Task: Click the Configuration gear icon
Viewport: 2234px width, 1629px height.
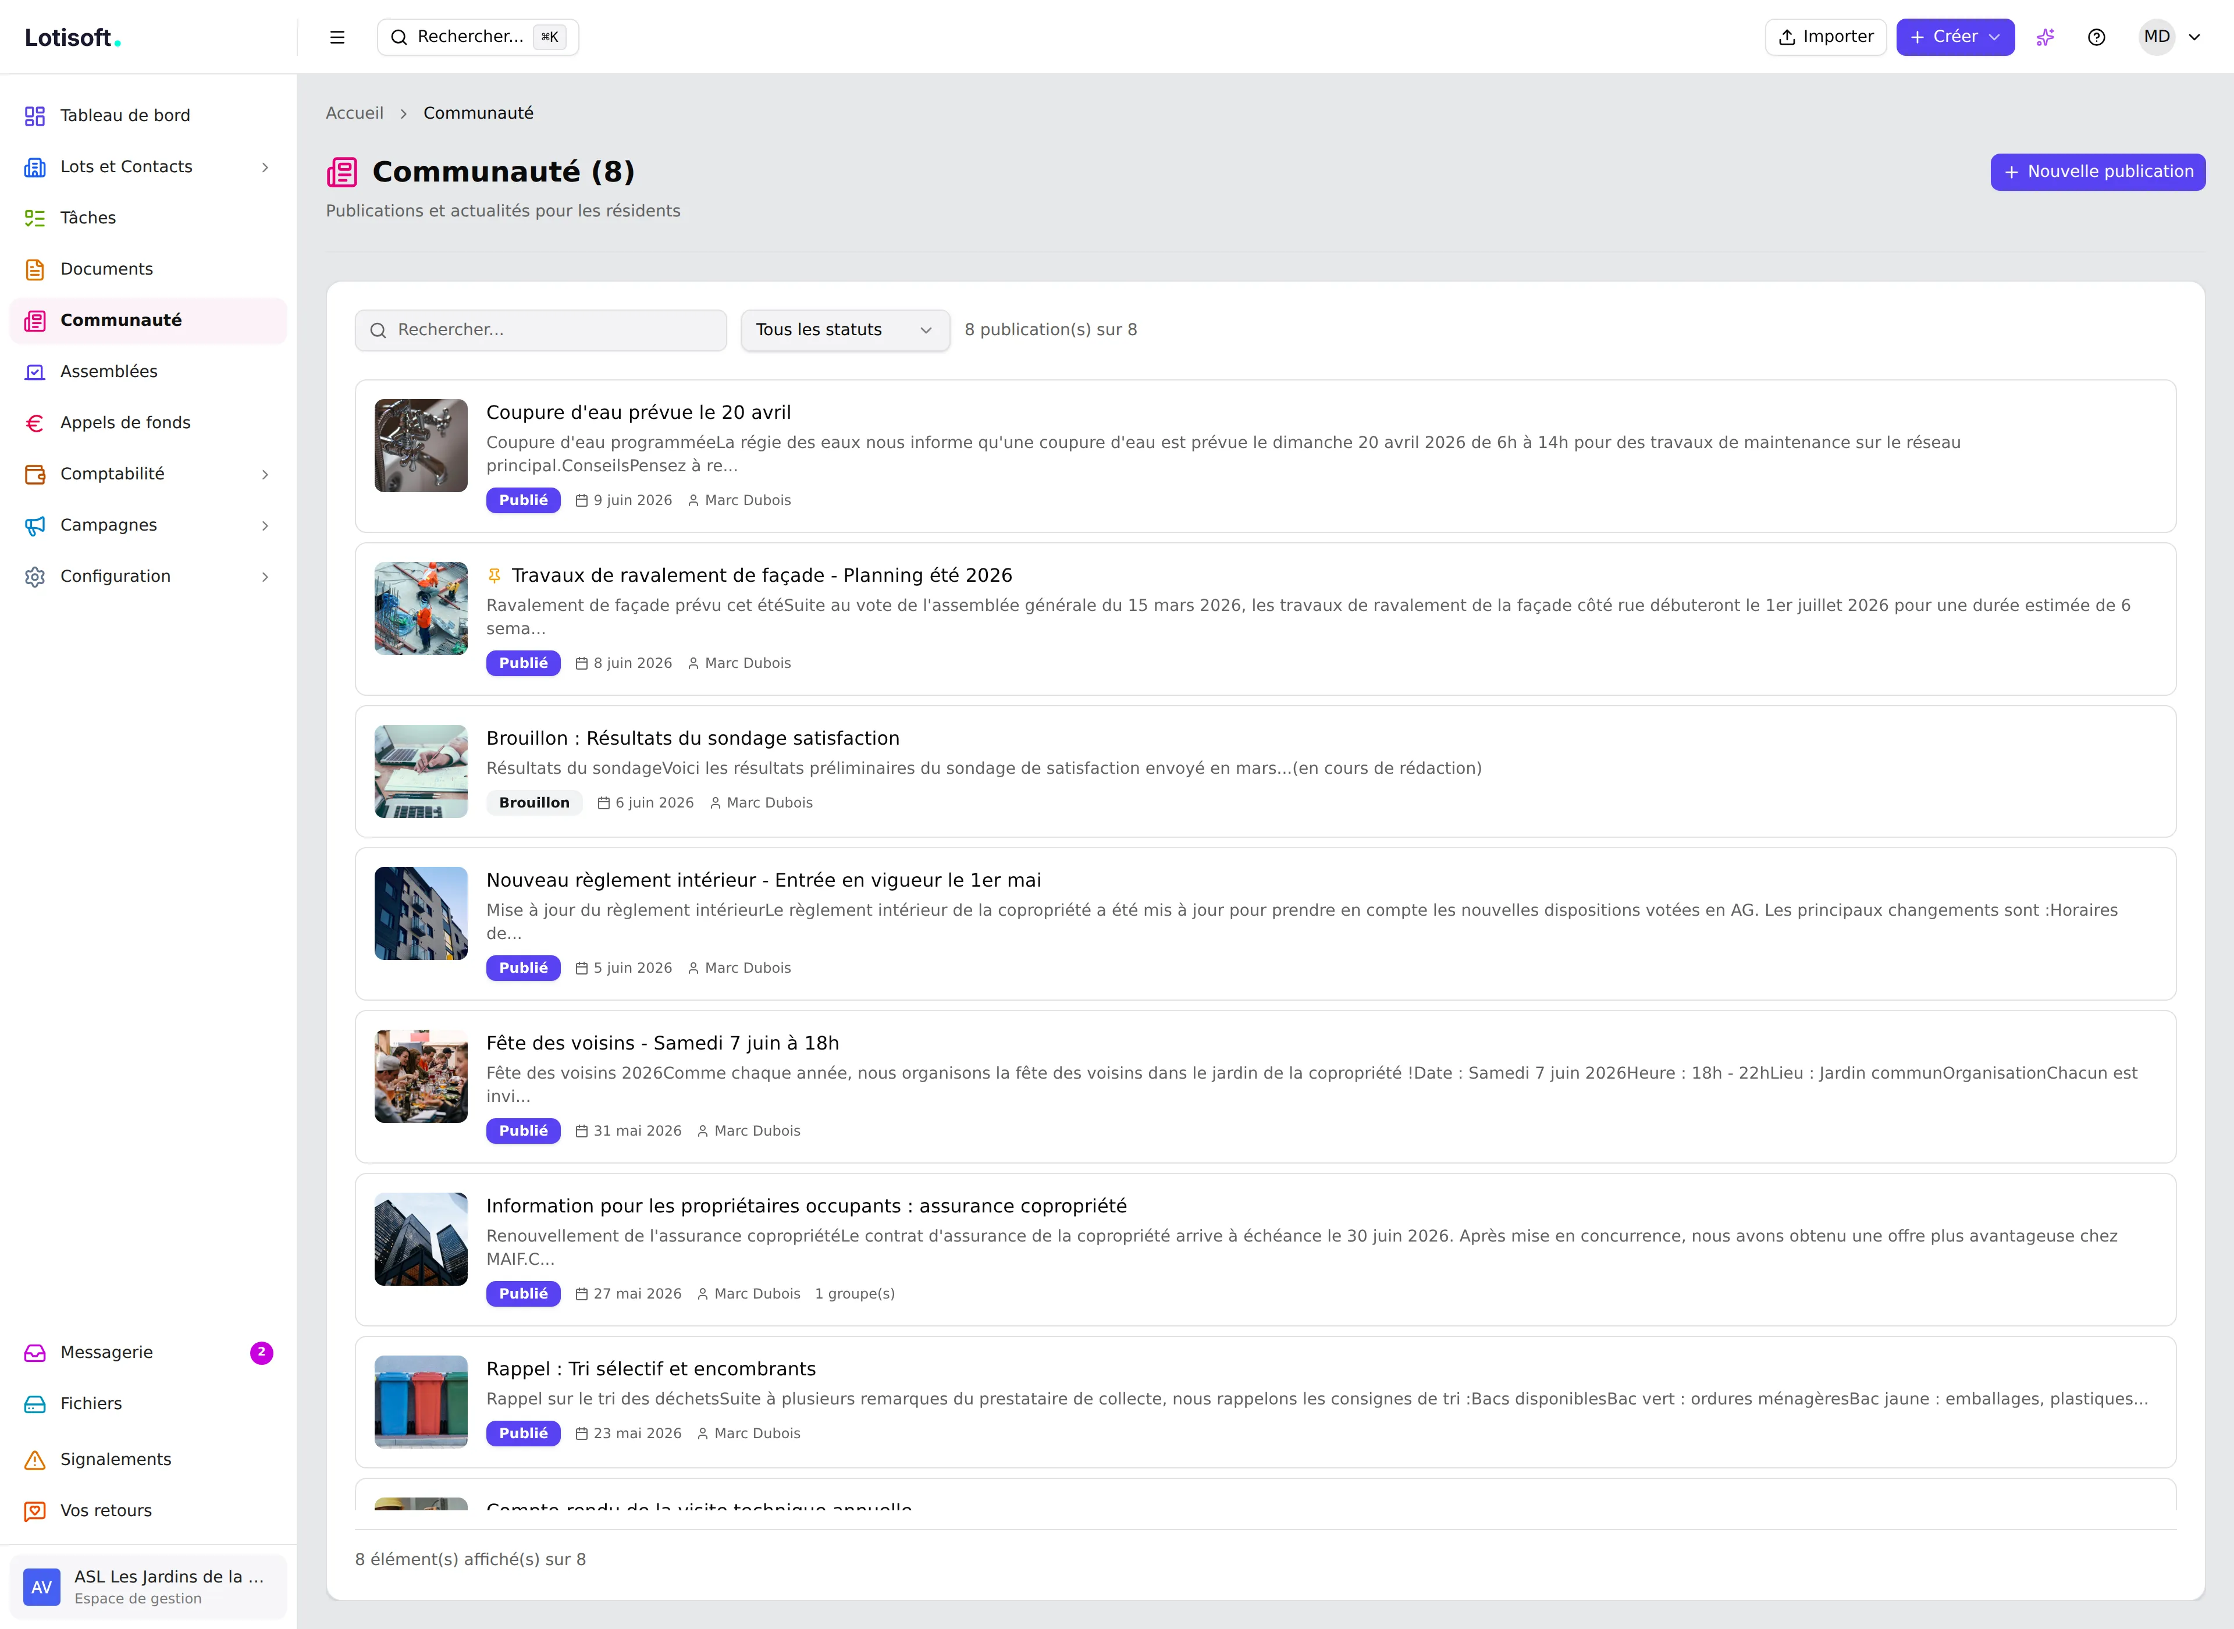Action: pos(34,577)
